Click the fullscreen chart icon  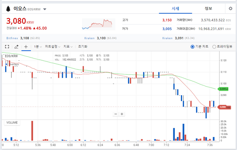click(x=7, y=47)
